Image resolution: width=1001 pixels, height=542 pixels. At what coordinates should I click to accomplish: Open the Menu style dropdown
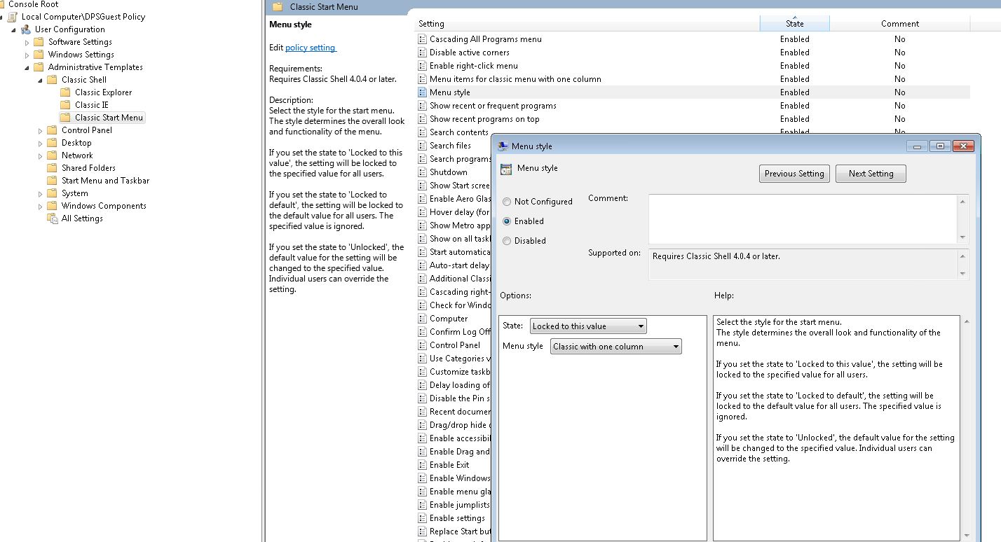tap(615, 347)
